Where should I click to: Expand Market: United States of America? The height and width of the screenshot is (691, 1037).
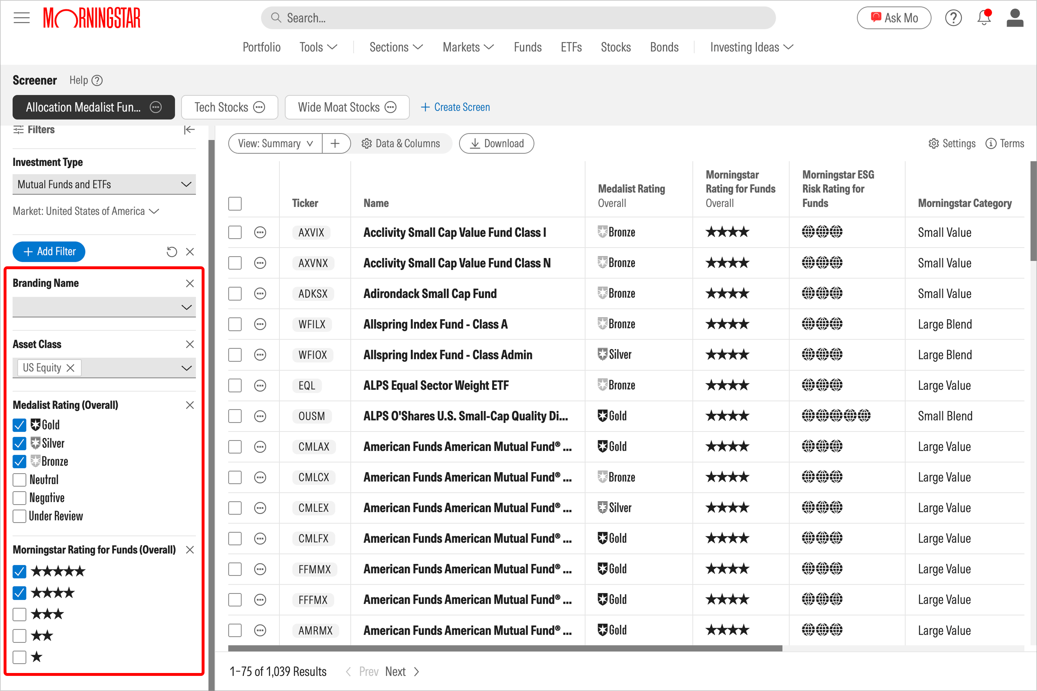[86, 211]
